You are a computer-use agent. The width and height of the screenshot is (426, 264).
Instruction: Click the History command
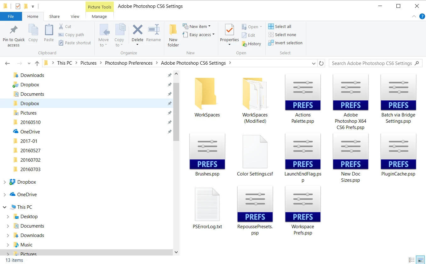(252, 44)
